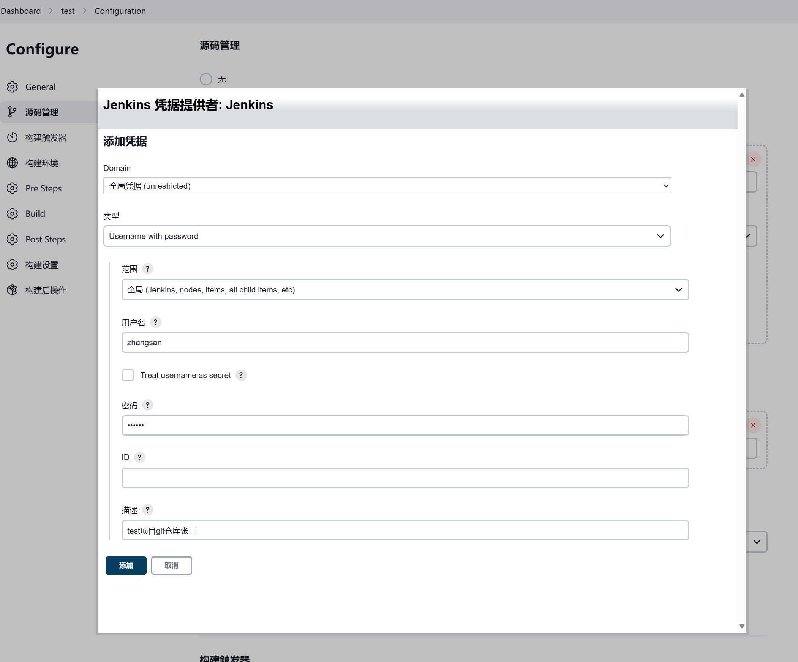Open test breadcrumb link
The image size is (798, 662).
[x=68, y=11]
